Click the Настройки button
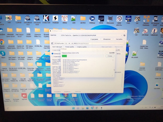Screen dimensions: 163x122 point(119,39)
